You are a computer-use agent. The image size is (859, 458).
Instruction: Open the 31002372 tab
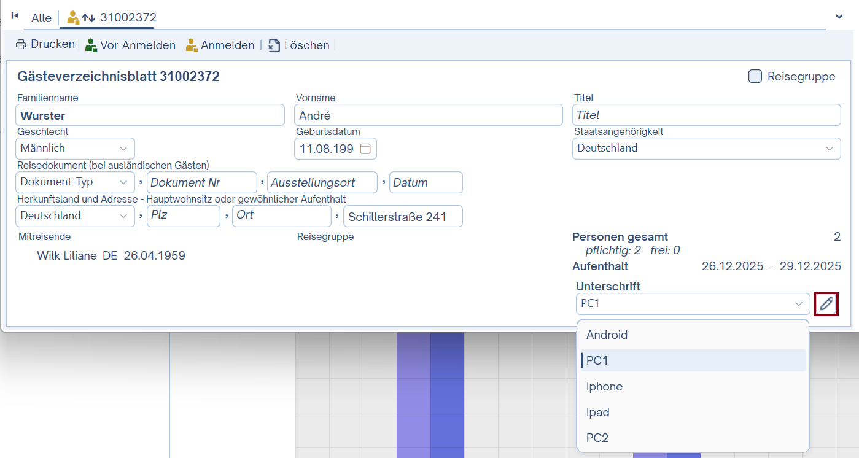coord(112,18)
